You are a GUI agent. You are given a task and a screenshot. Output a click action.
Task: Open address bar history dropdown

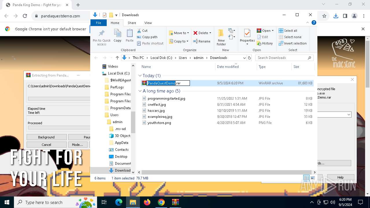tap(245, 58)
